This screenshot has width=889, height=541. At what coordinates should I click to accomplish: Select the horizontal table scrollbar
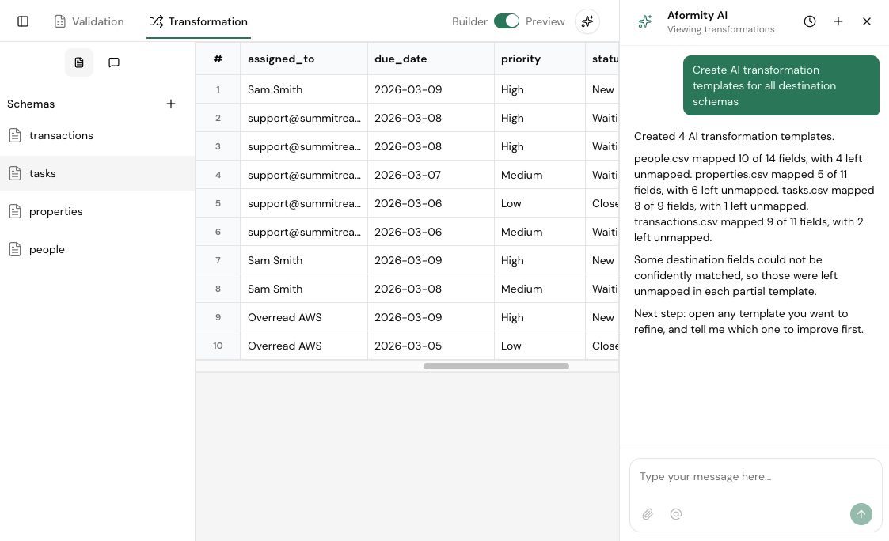(x=496, y=366)
